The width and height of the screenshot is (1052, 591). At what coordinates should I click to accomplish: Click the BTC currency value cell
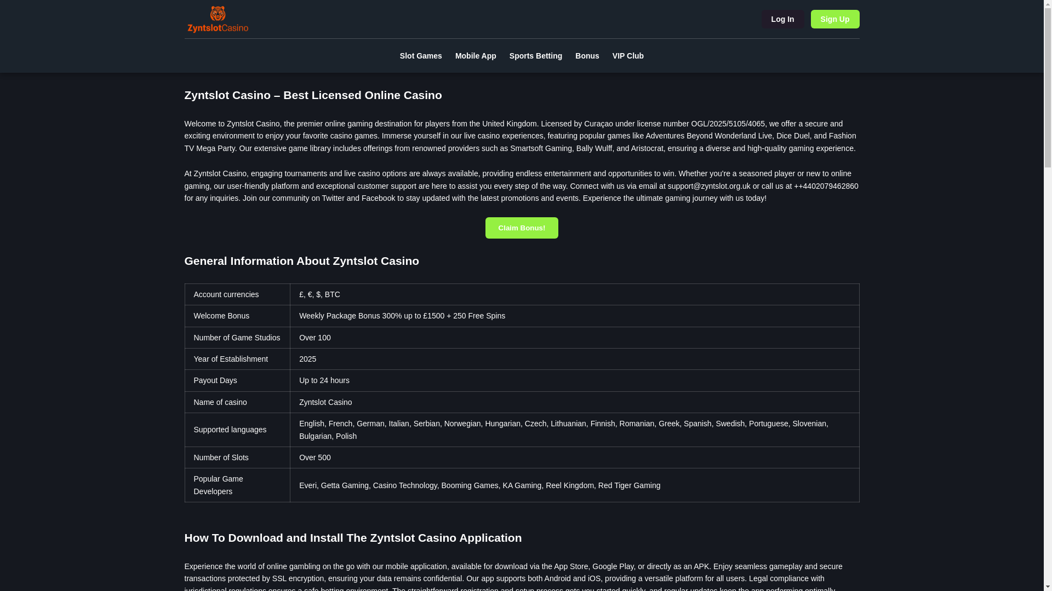tap(574, 294)
